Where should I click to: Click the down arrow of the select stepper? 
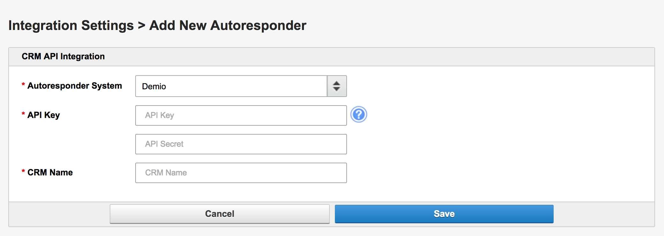336,89
